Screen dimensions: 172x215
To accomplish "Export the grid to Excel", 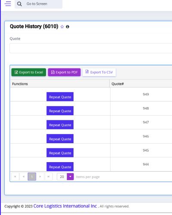I will [29, 72].
